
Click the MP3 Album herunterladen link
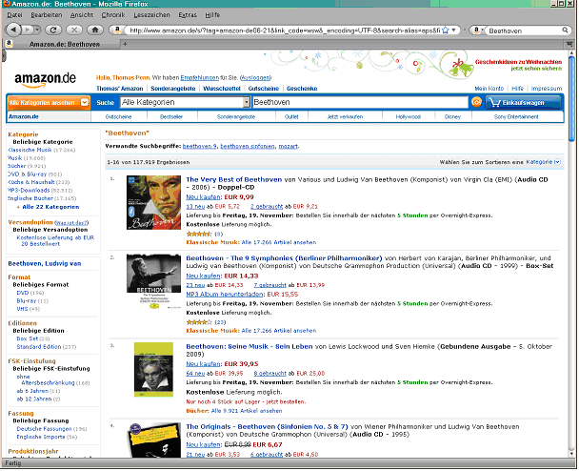225,295
